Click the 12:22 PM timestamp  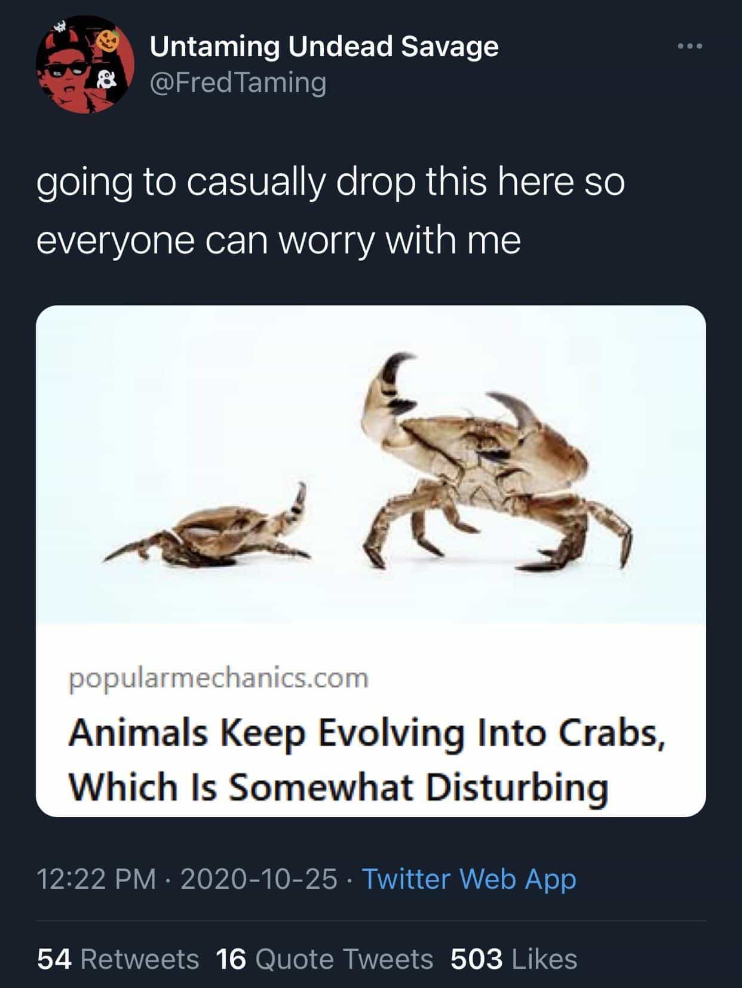click(96, 879)
